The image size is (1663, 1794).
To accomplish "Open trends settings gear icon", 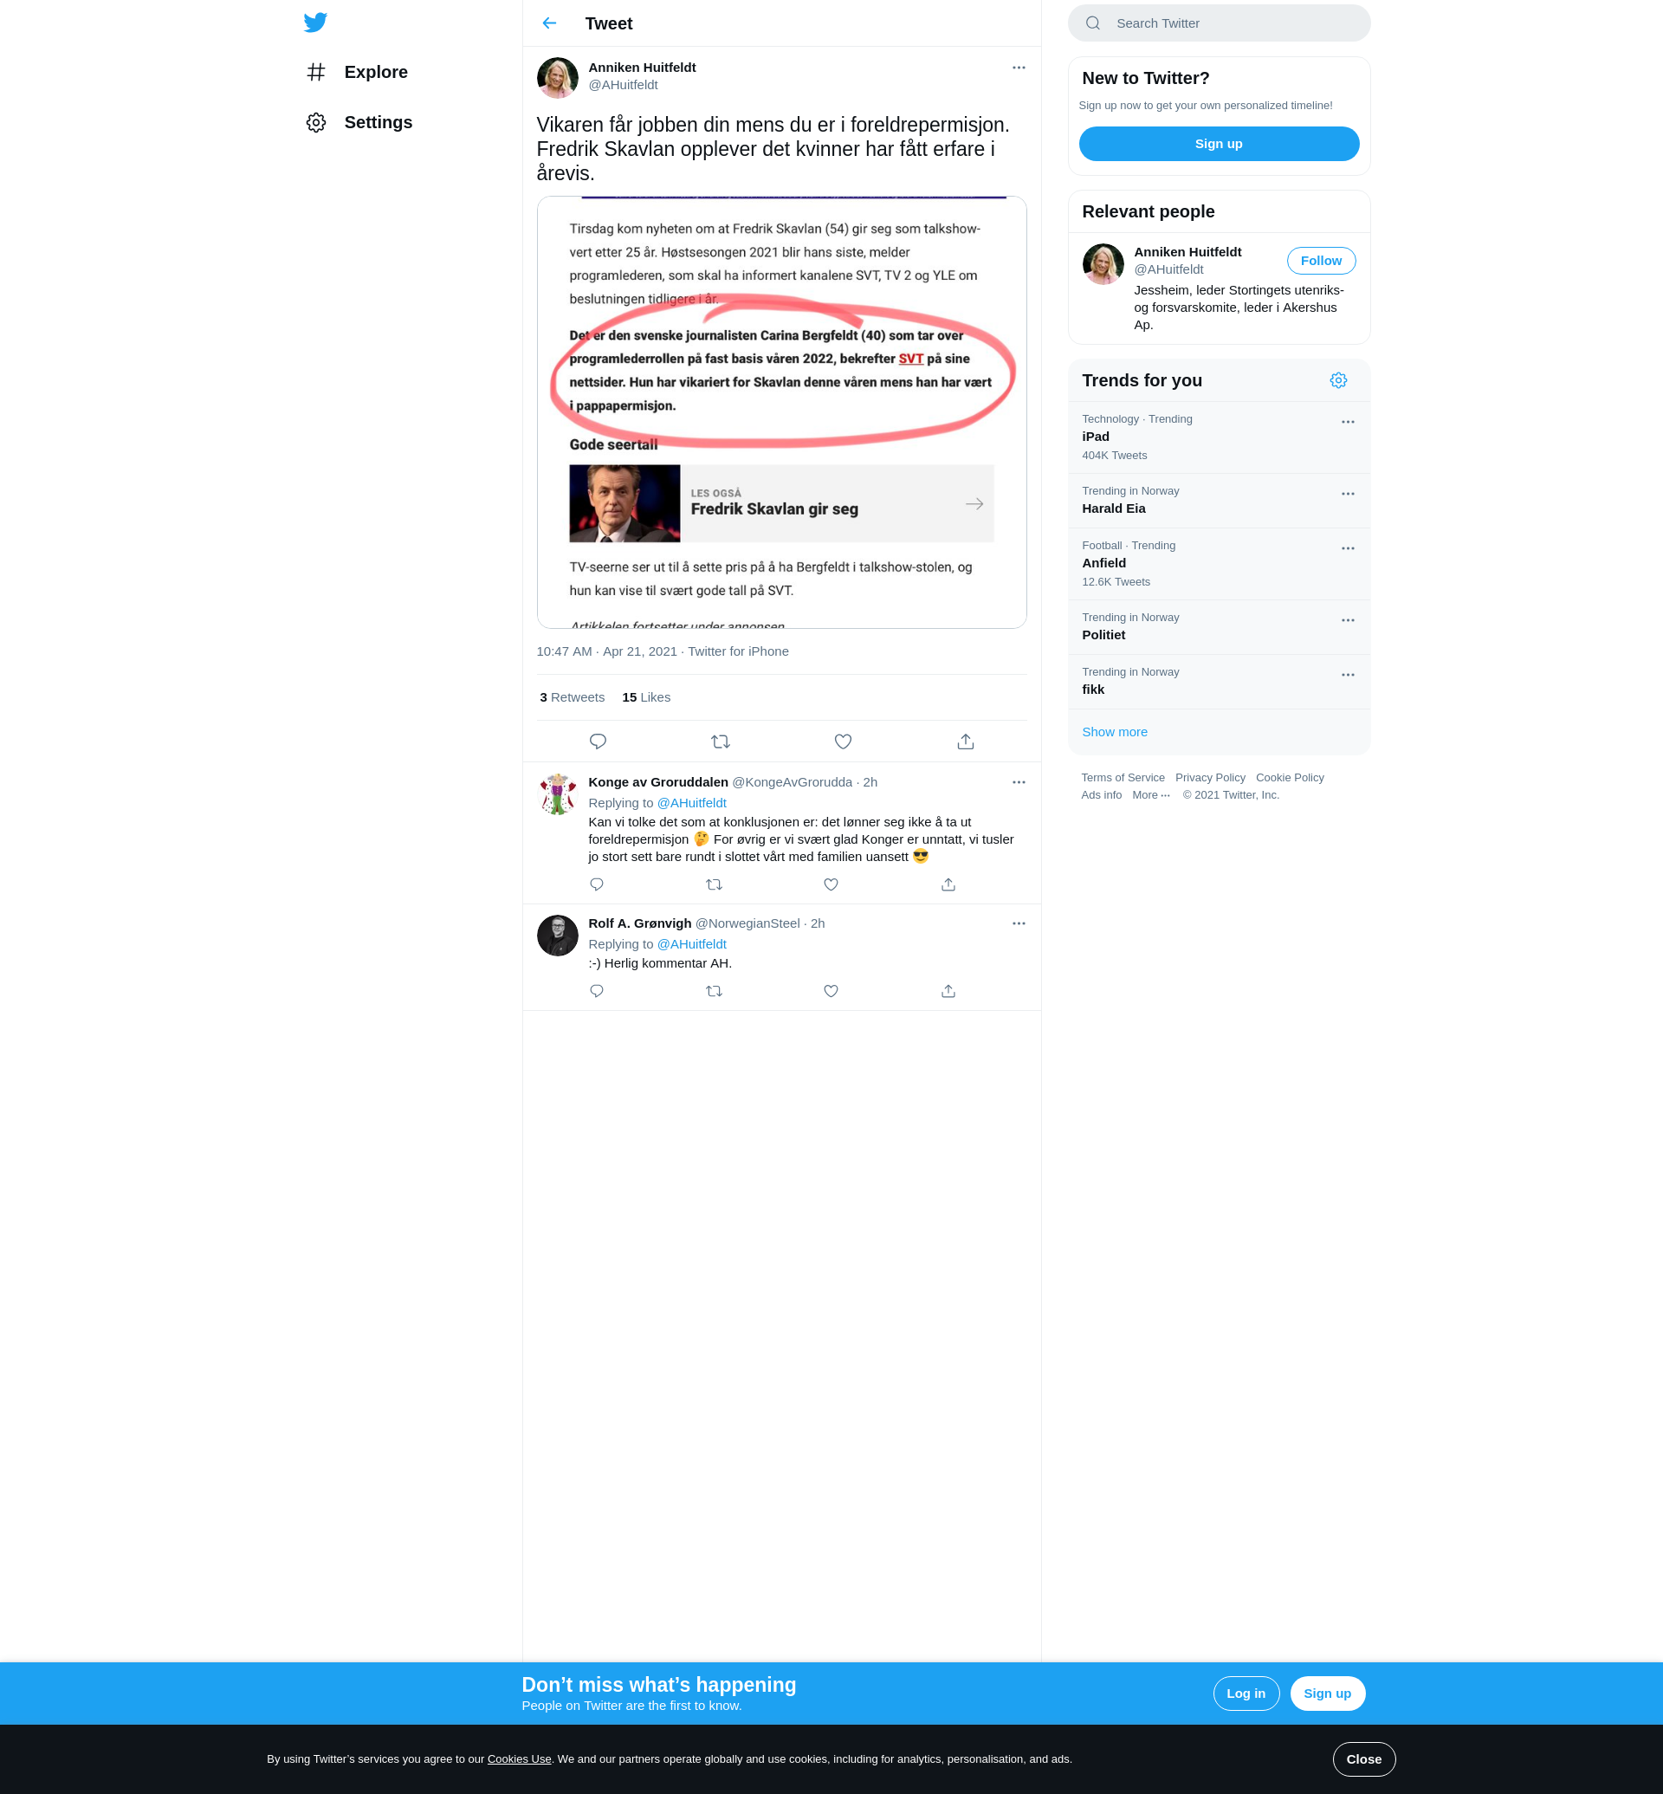I will 1337,381.
